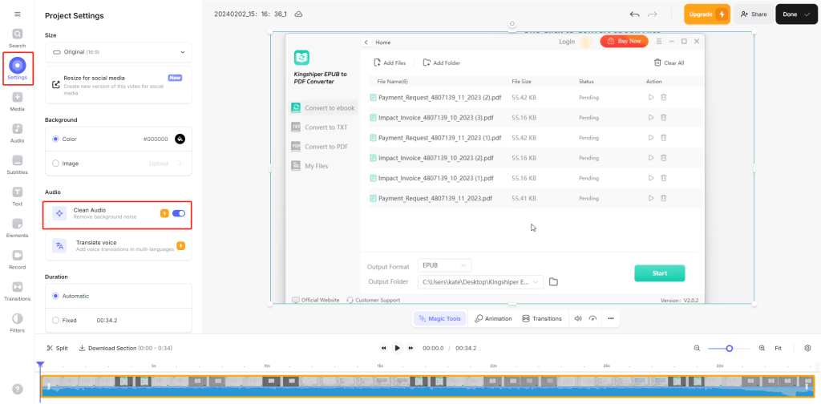Click the background color fill icon
This screenshot has height=404, width=821.
click(x=180, y=139)
